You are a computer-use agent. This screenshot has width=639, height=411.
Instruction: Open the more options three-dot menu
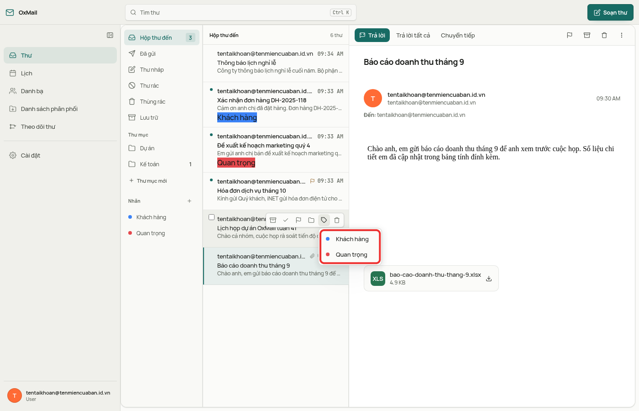tap(622, 35)
